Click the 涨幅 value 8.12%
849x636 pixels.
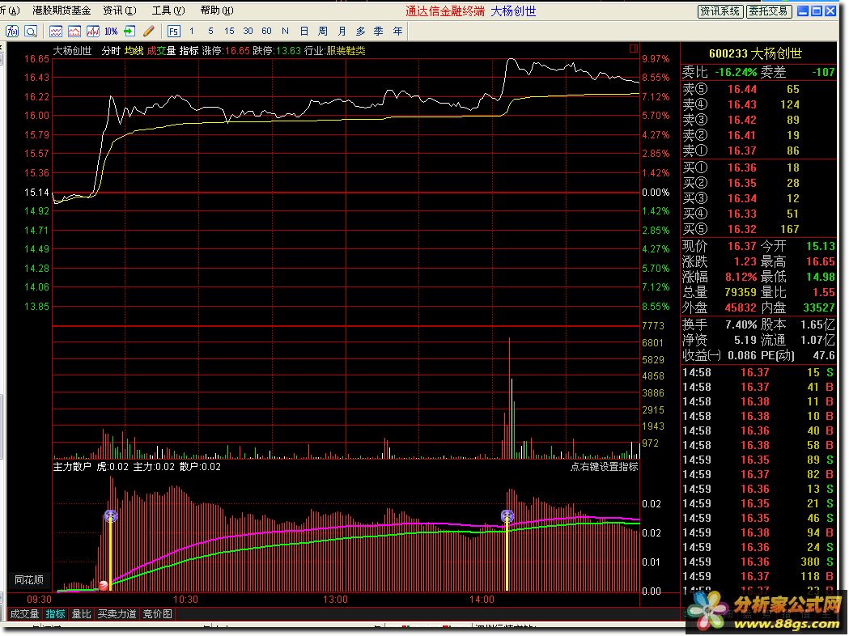click(741, 277)
